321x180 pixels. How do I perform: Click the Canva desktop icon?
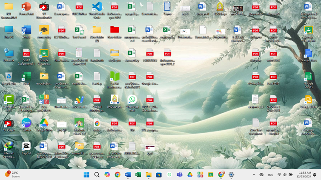tap(26, 123)
